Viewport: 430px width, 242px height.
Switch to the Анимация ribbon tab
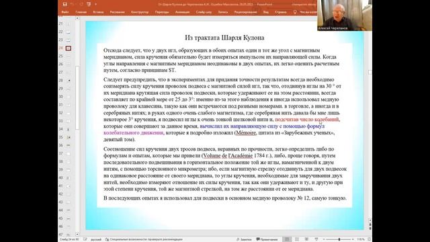(182, 12)
